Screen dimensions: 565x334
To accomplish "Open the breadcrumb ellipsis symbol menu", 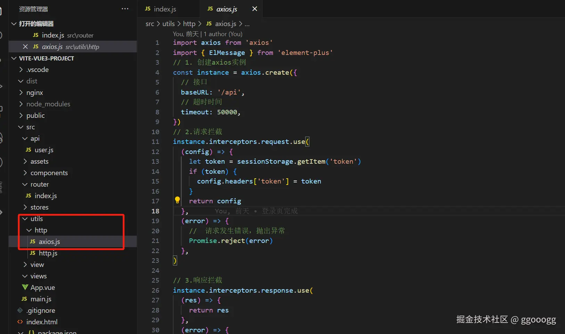I will [247, 24].
